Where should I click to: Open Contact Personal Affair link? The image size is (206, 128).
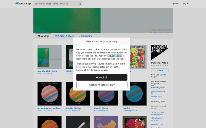coord(158,108)
